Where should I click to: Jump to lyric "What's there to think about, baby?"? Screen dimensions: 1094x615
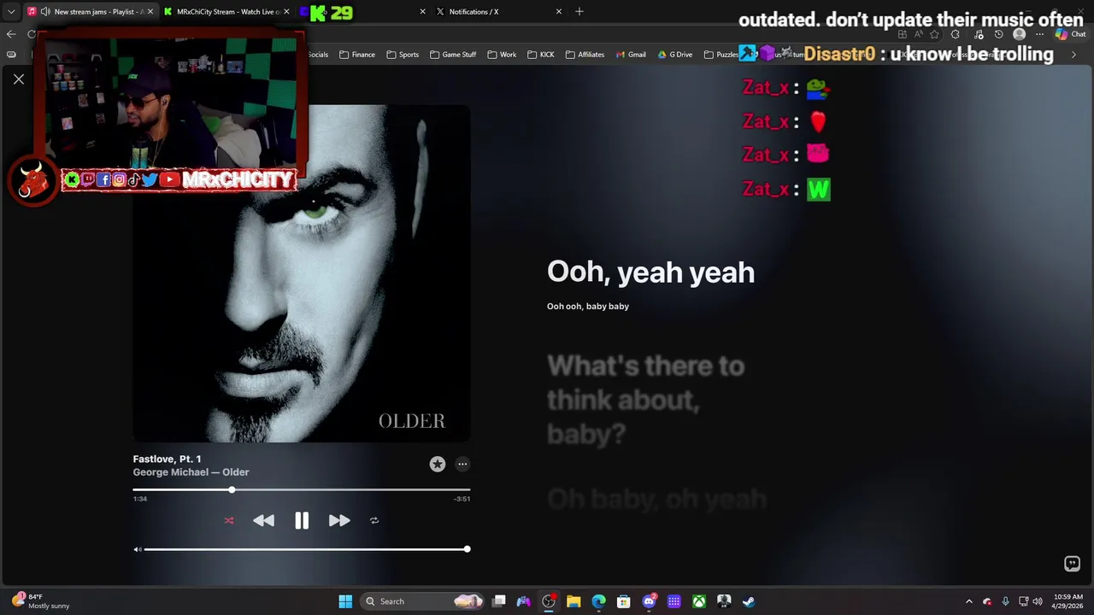tap(646, 400)
